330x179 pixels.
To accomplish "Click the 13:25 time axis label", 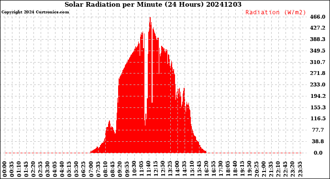I will (170, 169).
